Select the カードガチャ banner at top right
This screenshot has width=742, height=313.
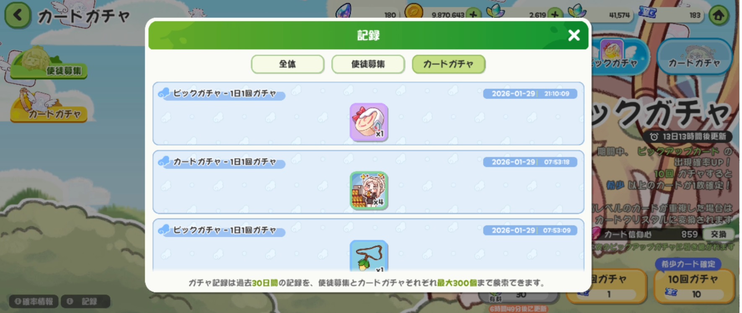pyautogui.click(x=694, y=57)
